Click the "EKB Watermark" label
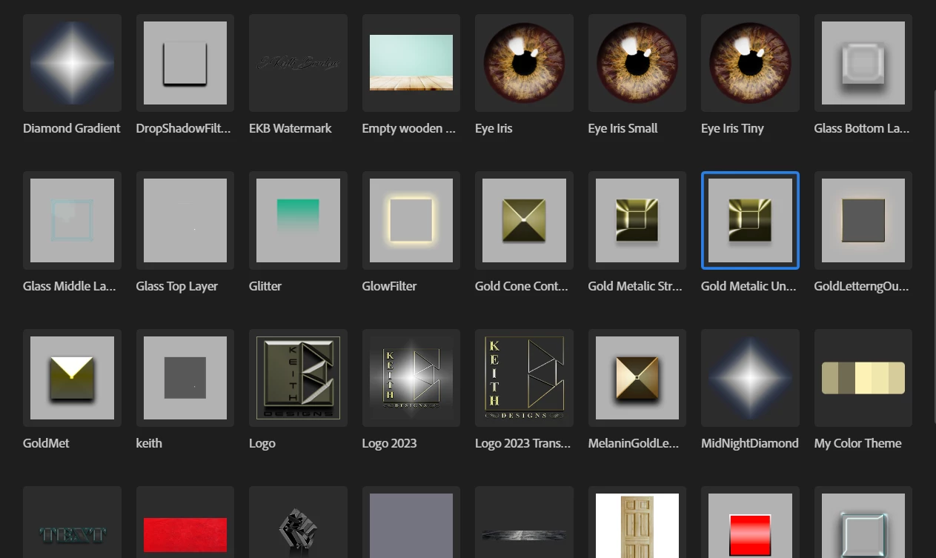936x558 pixels. tap(291, 128)
